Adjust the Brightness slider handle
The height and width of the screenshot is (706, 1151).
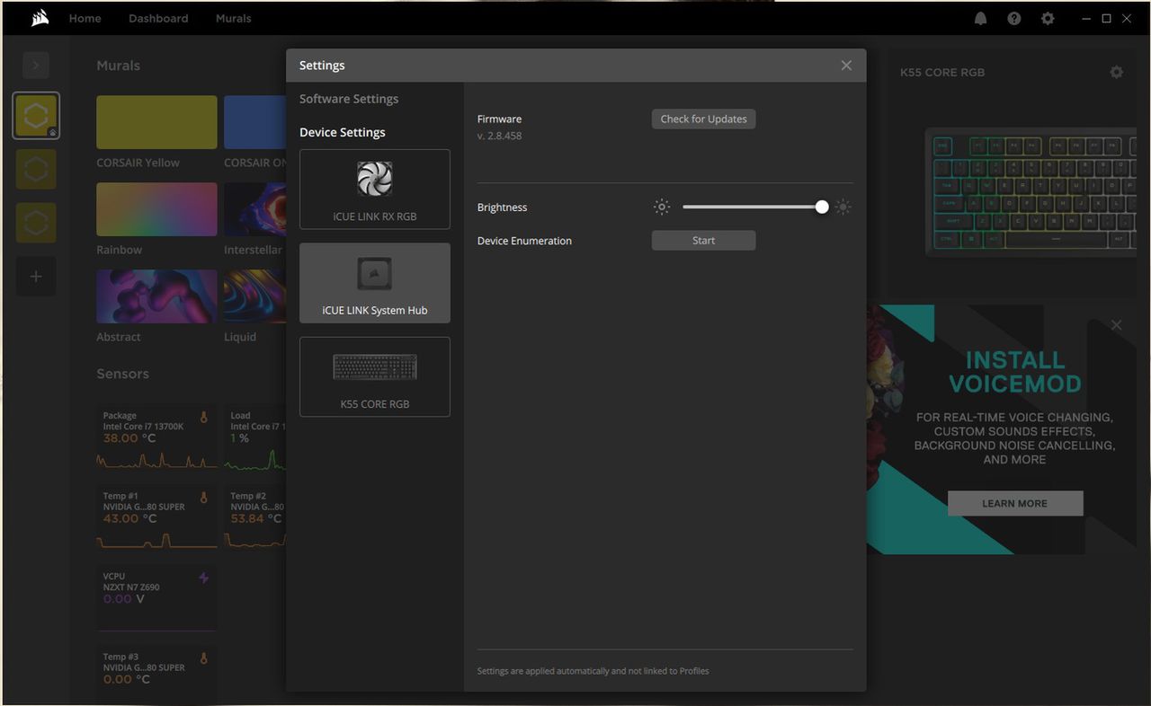coord(822,207)
